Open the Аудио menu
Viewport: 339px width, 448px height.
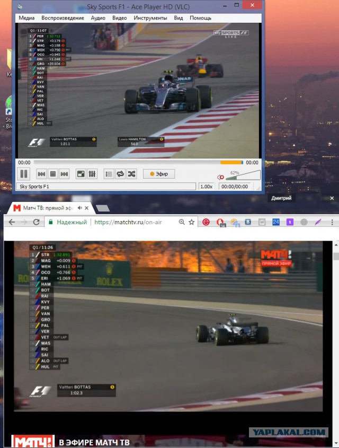[x=98, y=17]
